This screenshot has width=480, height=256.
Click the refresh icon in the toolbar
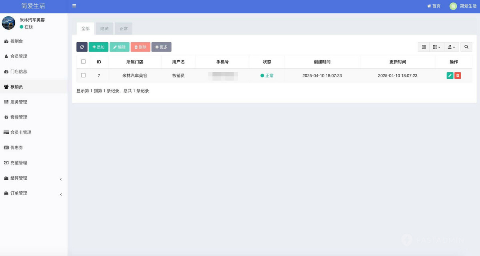[x=82, y=47]
